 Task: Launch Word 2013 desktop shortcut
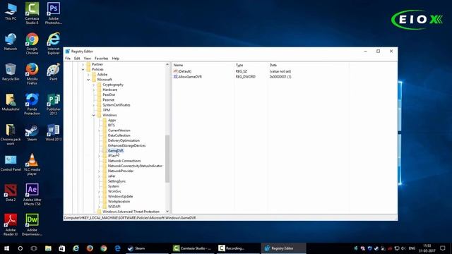[54, 133]
